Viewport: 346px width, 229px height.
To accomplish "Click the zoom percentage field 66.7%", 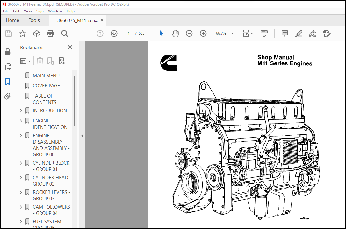I will 221,33.
